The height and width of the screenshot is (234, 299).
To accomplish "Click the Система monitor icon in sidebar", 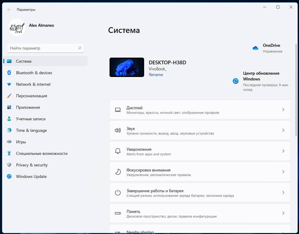I will point(9,61).
